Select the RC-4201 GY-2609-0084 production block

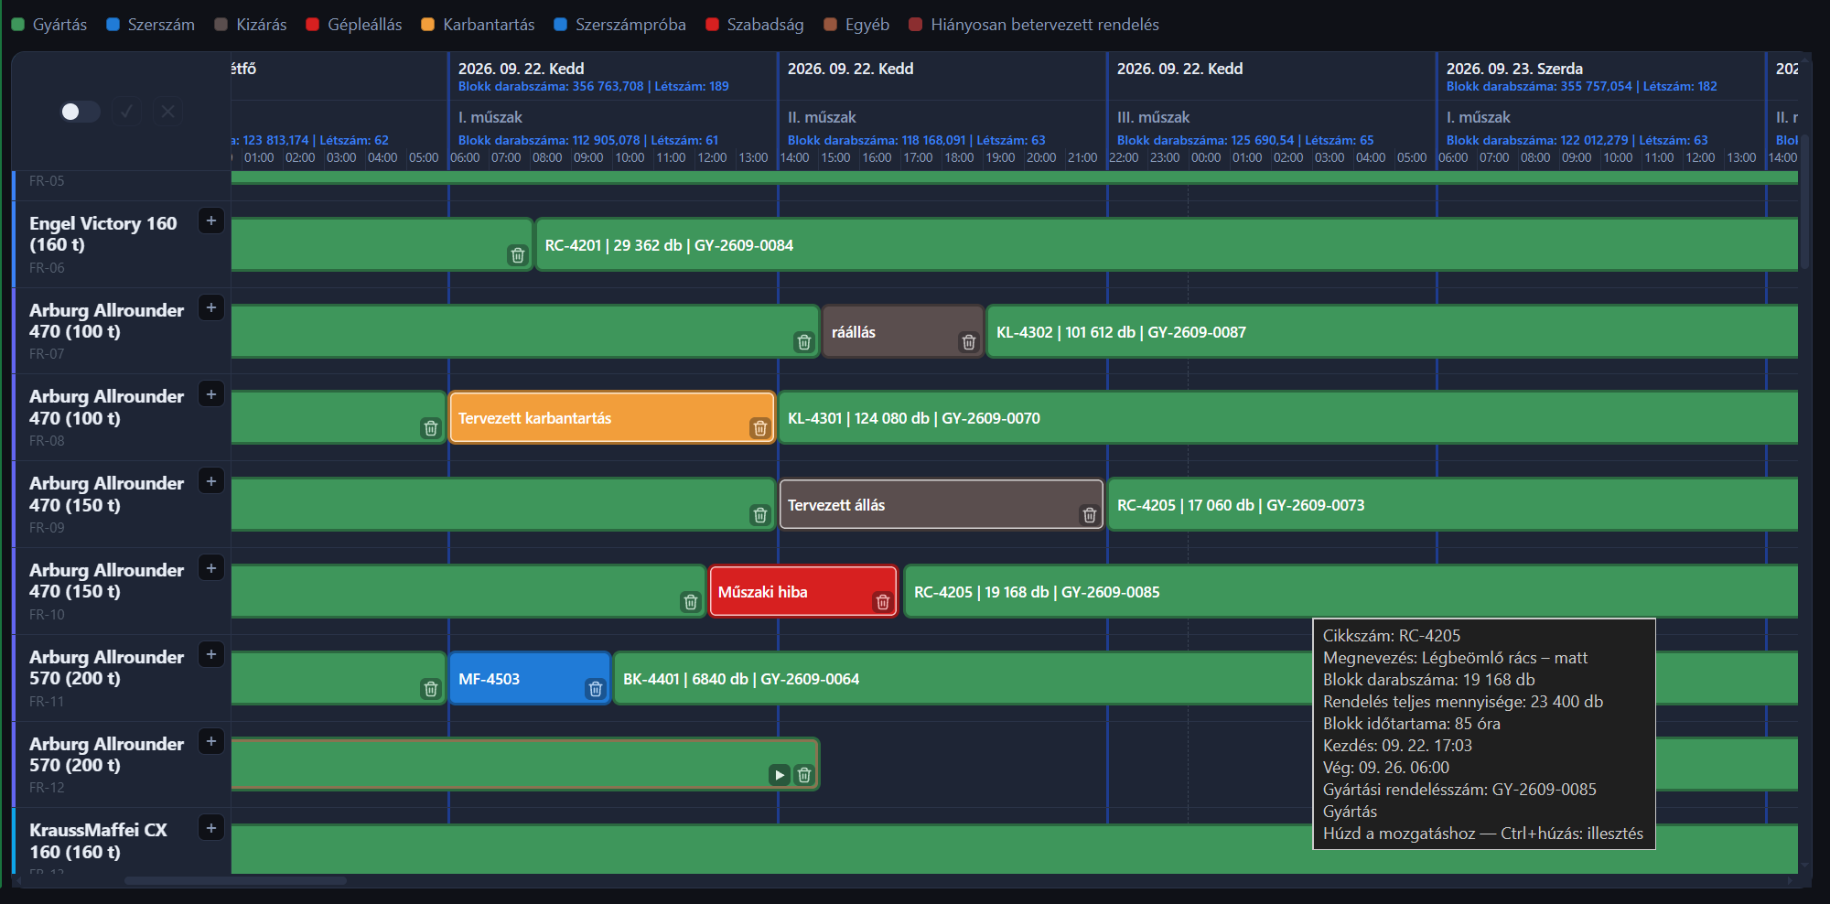[1167, 245]
